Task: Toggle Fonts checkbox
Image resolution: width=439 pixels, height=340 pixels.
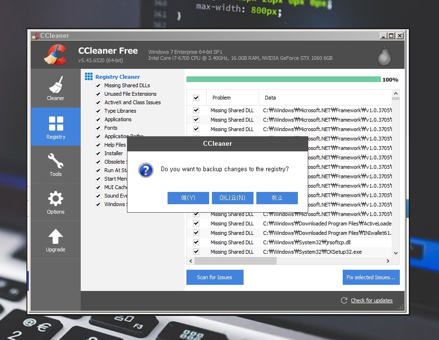Action: point(98,128)
